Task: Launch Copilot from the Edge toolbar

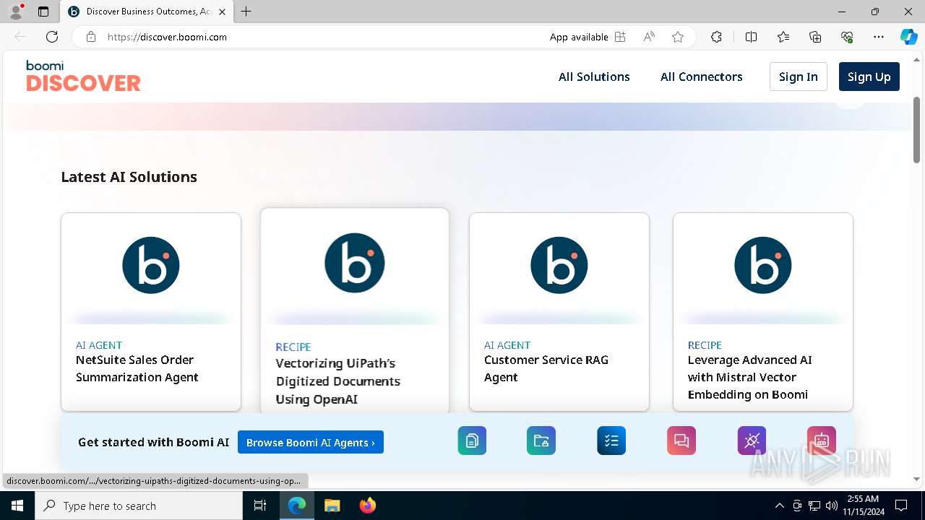Action: click(x=908, y=37)
